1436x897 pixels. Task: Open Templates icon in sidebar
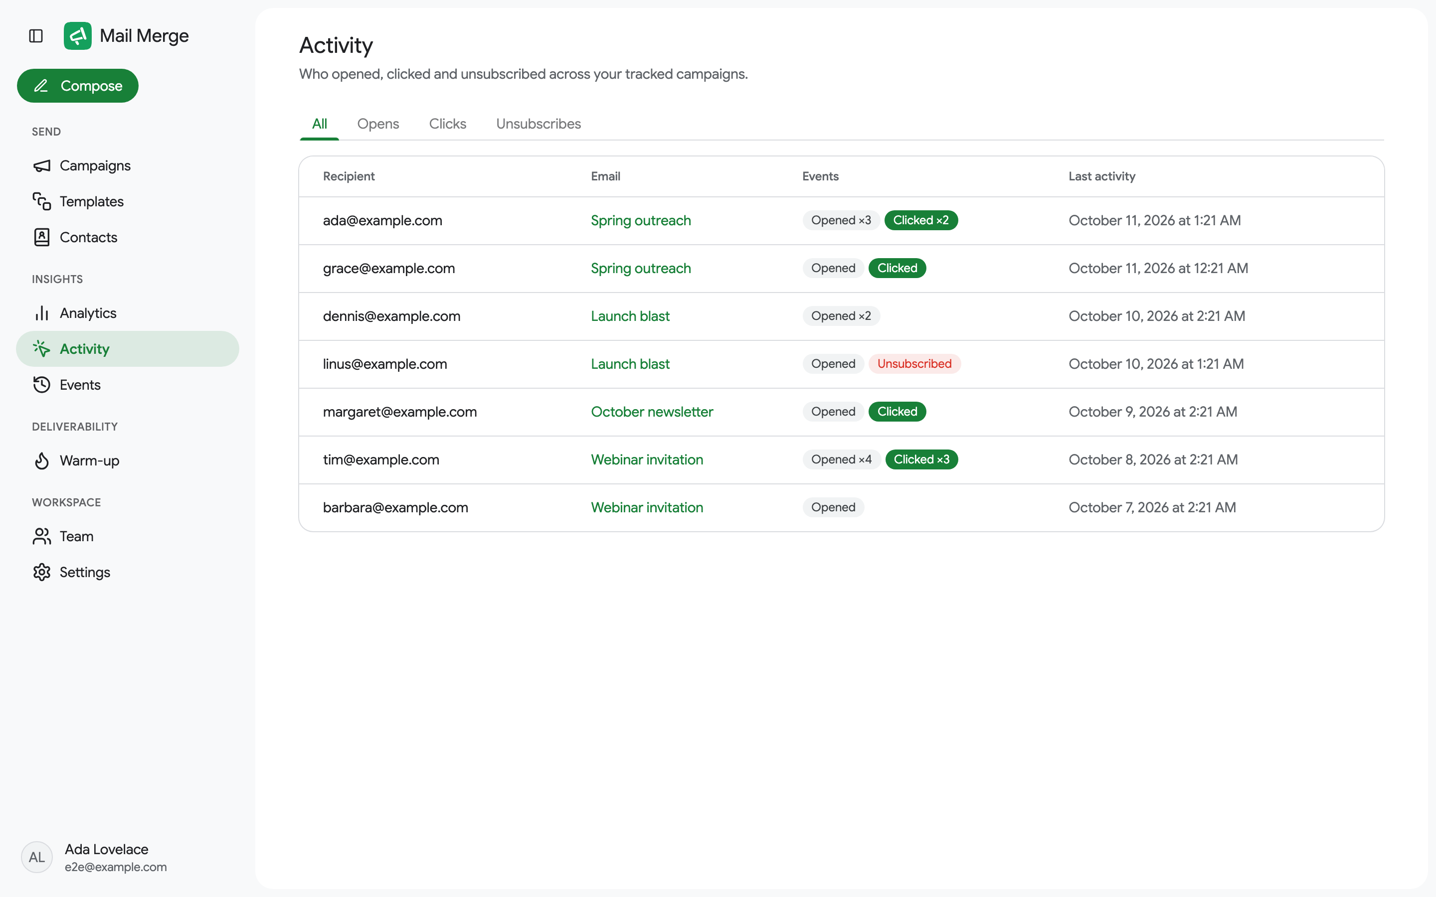(41, 202)
